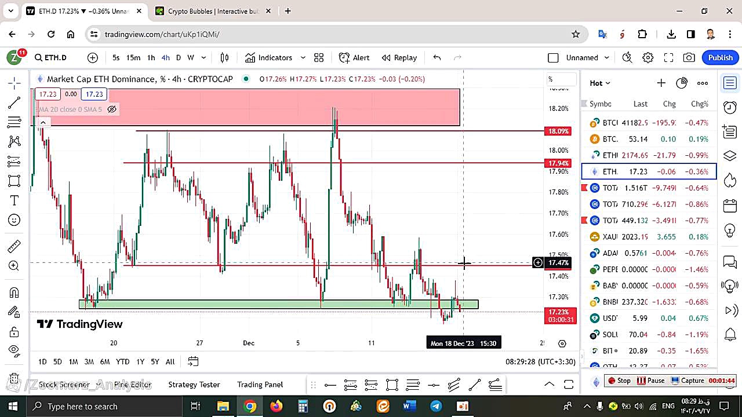This screenshot has width=742, height=417.
Task: Select the text annotation tool
Action: 14,200
